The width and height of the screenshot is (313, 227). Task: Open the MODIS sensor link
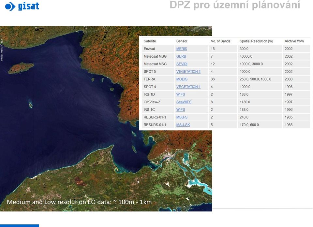[x=182, y=79]
